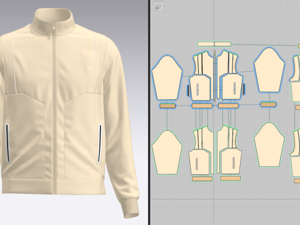This screenshot has width=300, height=225.
Task: Select the bottom-row left hem band piece
Action: coord(202,179)
